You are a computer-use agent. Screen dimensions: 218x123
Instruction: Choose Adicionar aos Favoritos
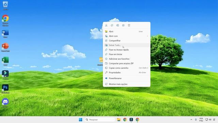pos(126,59)
